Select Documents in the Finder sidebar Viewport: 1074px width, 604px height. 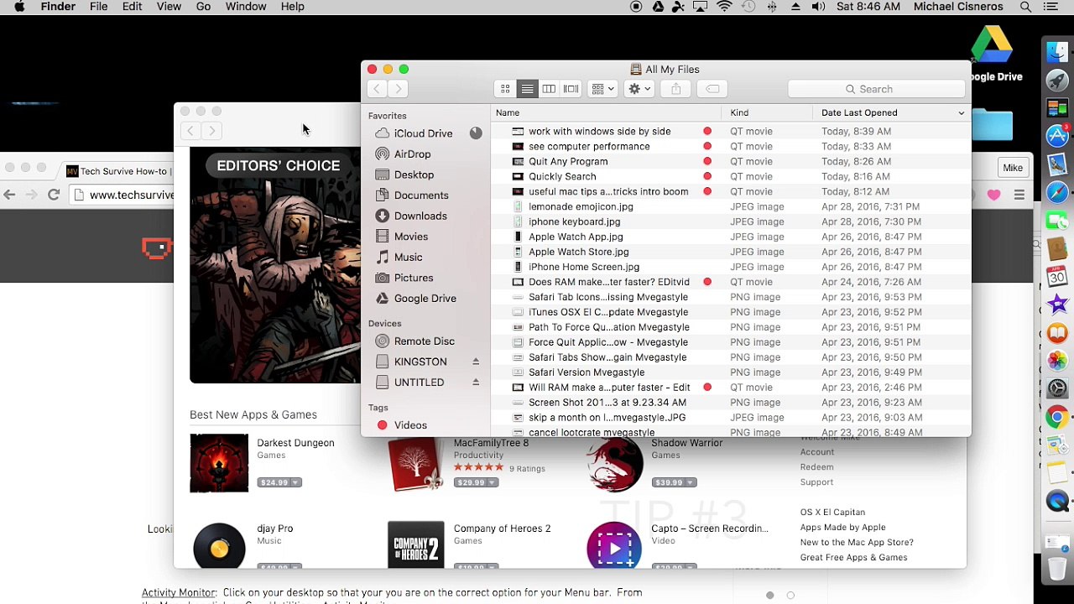tap(421, 195)
